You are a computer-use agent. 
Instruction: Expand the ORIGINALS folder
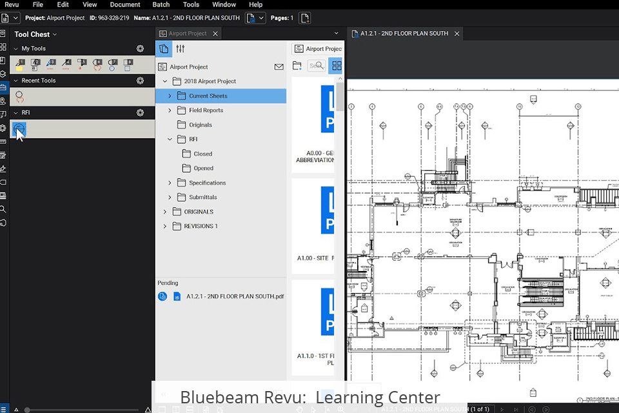click(165, 212)
